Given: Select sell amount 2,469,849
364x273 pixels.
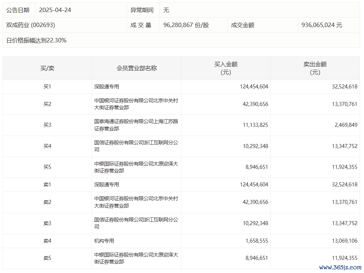Looking at the screenshot, I should [346, 125].
